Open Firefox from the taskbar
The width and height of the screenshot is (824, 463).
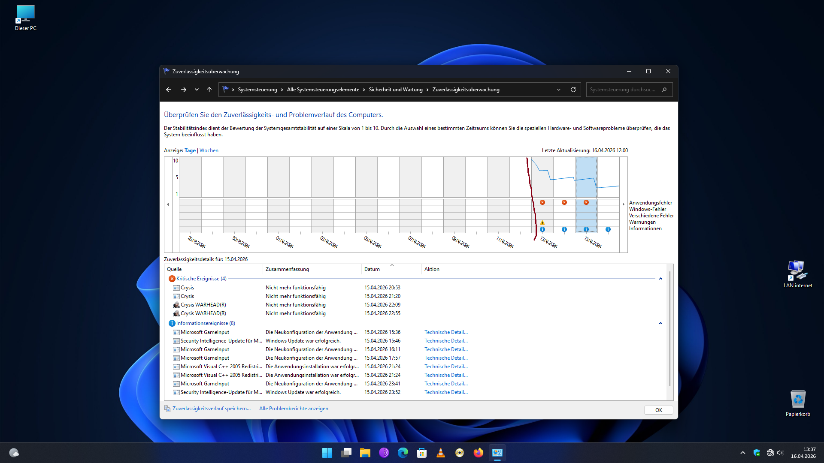[x=478, y=453]
